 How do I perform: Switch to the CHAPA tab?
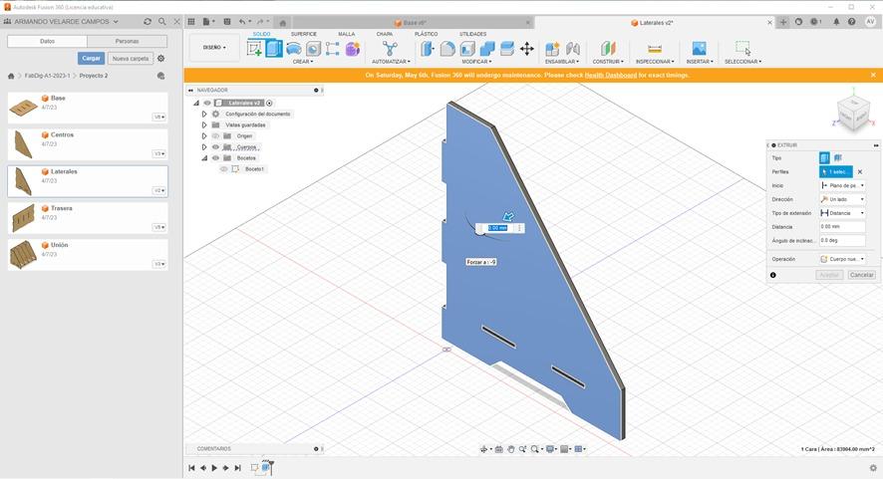(x=385, y=34)
